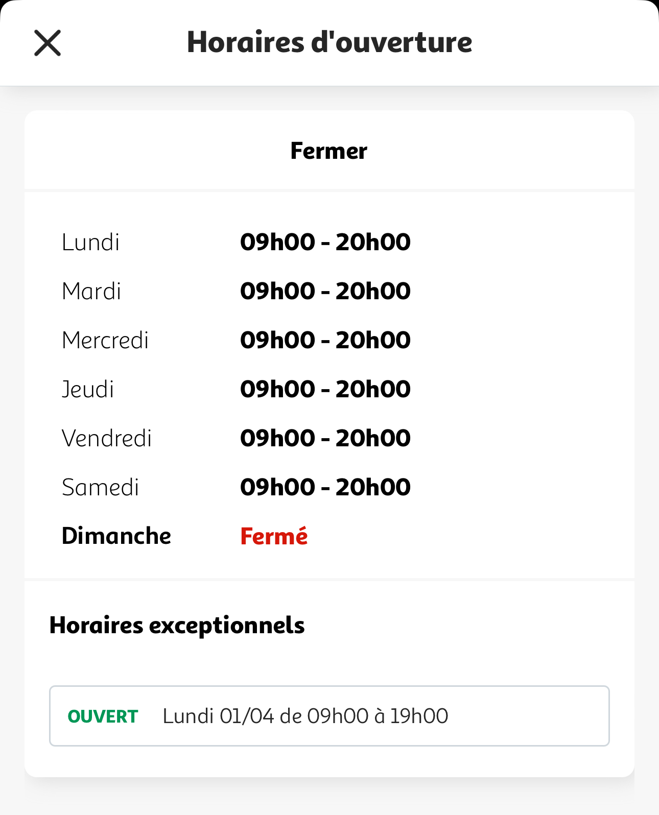659x815 pixels.
Task: Choose the Jeudi day label
Action: (x=88, y=389)
